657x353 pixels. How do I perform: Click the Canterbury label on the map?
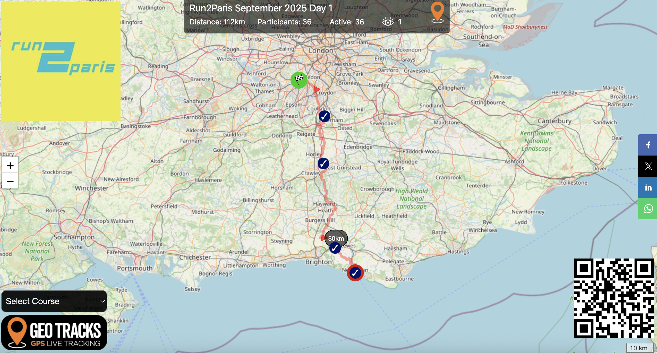point(554,121)
